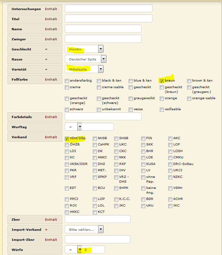Focus the Zwinger input field
The width and height of the screenshot is (222, 255).
(103, 39)
